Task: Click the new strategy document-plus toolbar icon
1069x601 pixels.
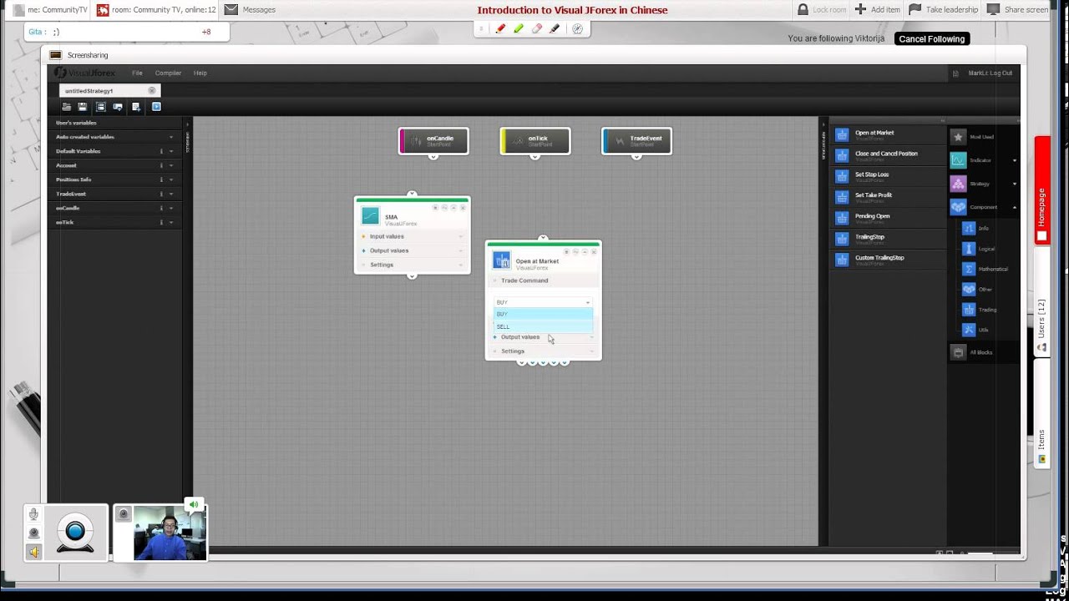Action: click(x=136, y=107)
